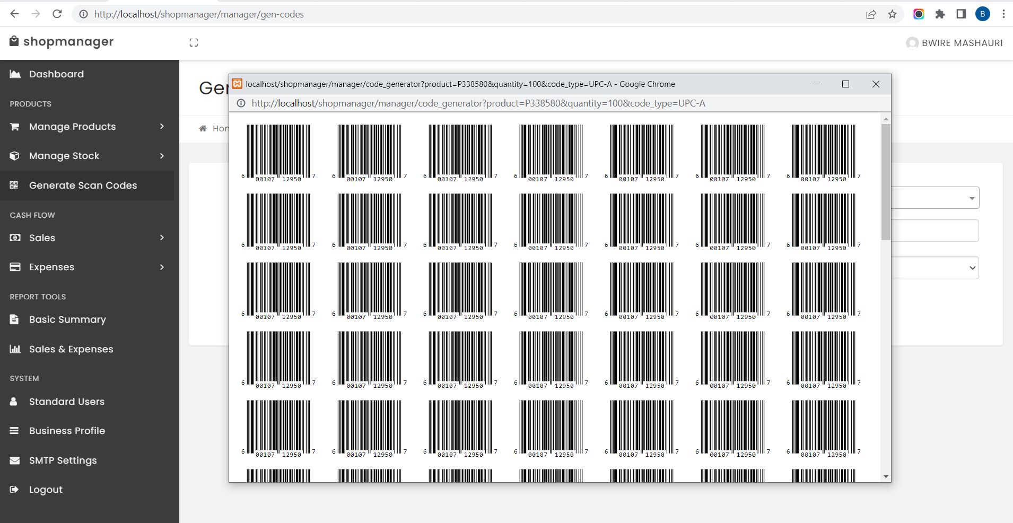Bookmark this page with the star icon

click(x=892, y=14)
